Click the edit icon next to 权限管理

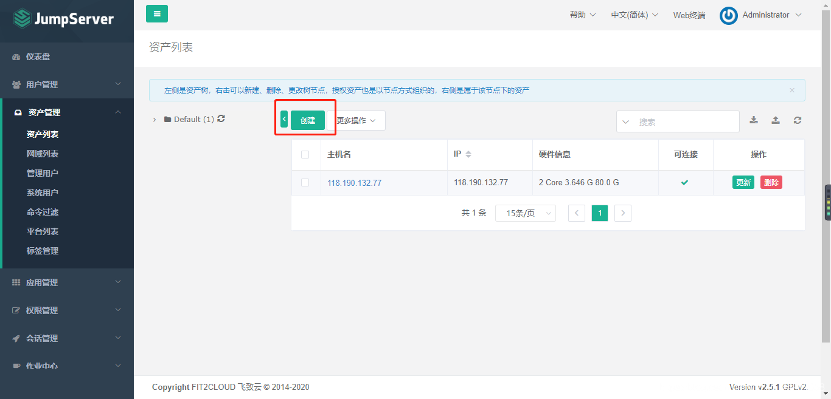tap(16, 310)
